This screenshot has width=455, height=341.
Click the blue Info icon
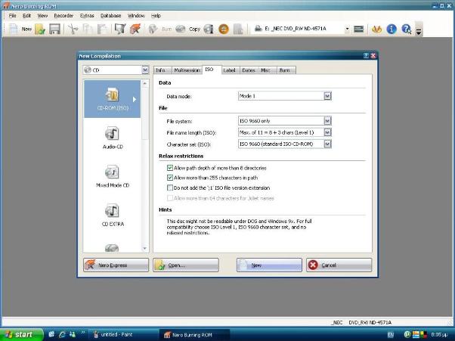392,29
